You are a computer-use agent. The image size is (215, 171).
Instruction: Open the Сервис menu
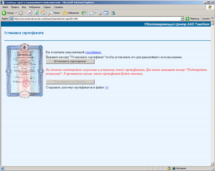tap(47, 7)
